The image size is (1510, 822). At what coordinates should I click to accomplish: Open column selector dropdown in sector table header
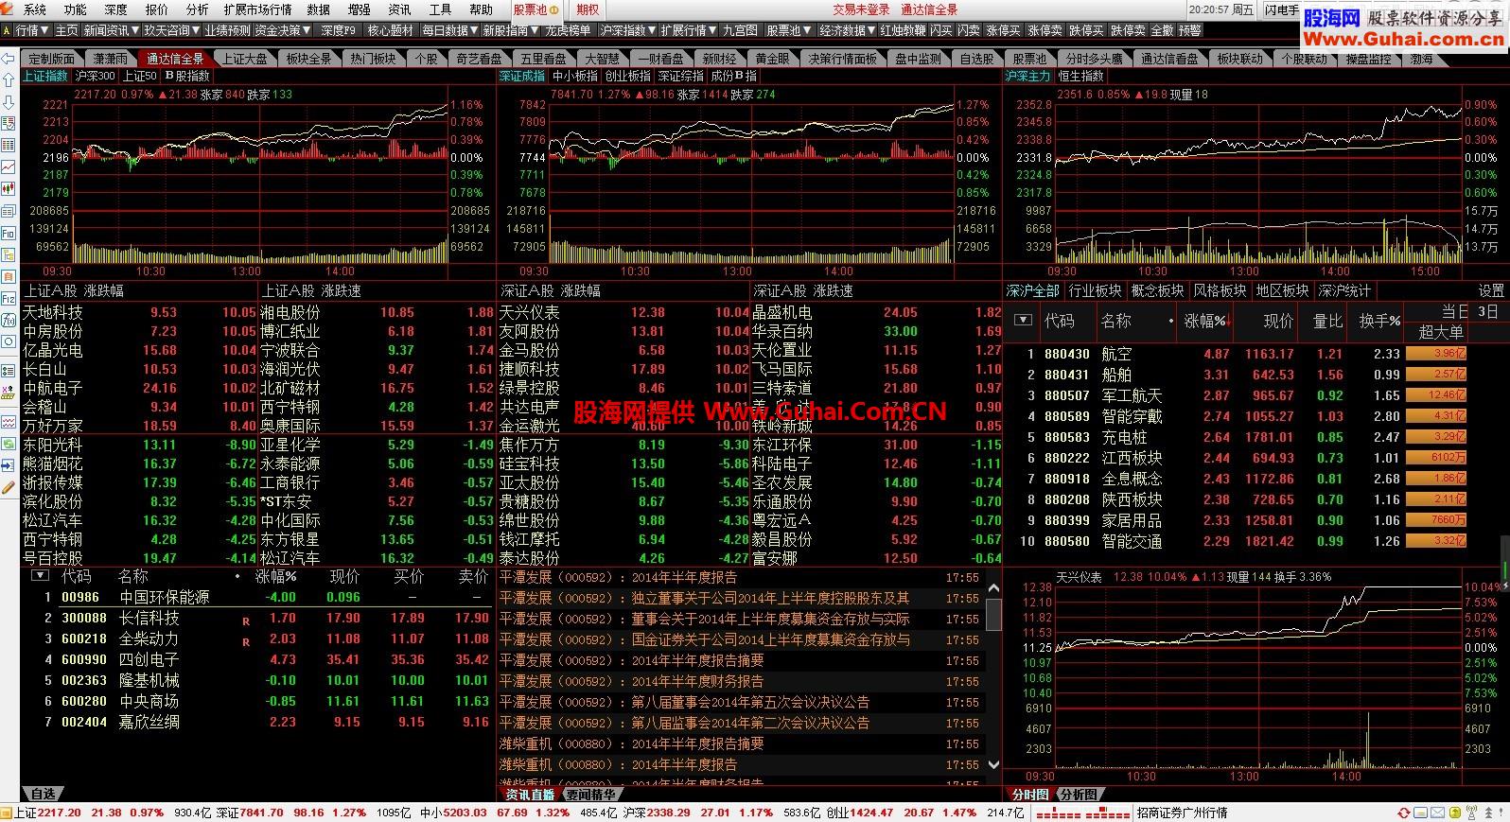pos(1022,320)
